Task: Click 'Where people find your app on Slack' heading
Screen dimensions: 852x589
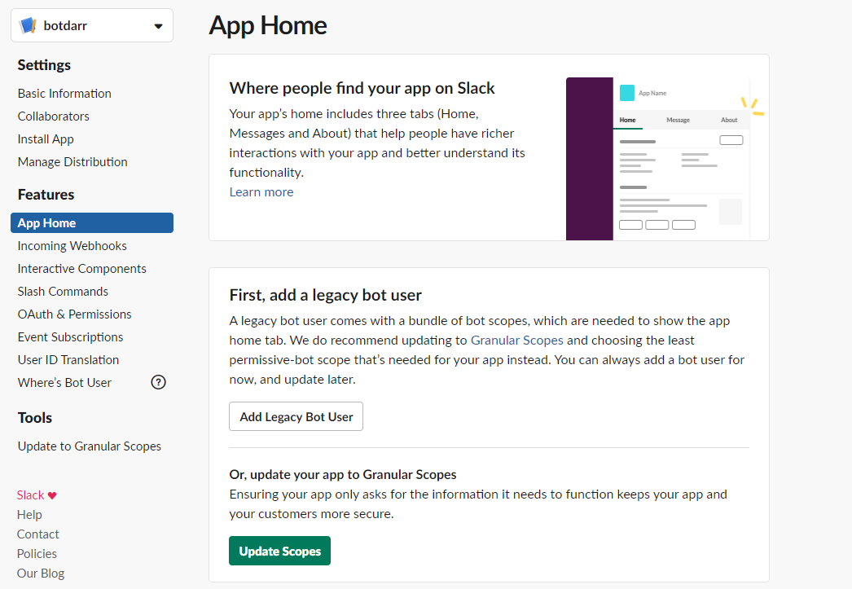Action: click(x=362, y=88)
